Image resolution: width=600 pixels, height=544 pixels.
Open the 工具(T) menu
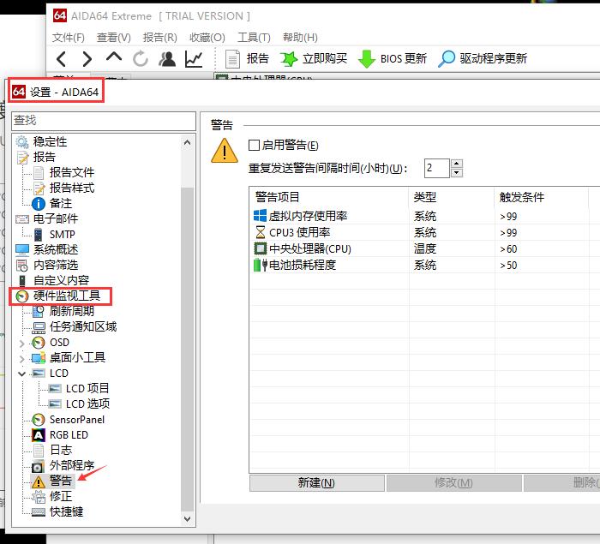click(254, 38)
